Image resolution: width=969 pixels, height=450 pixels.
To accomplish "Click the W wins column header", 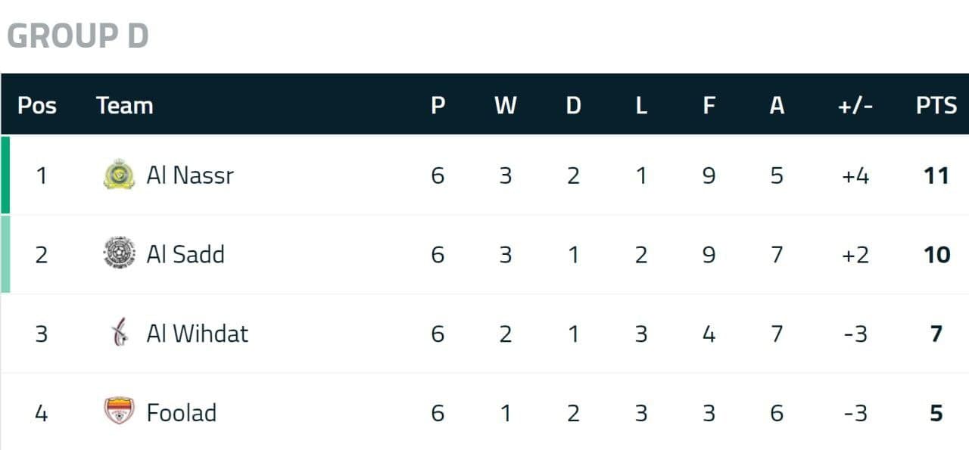I will tap(505, 105).
